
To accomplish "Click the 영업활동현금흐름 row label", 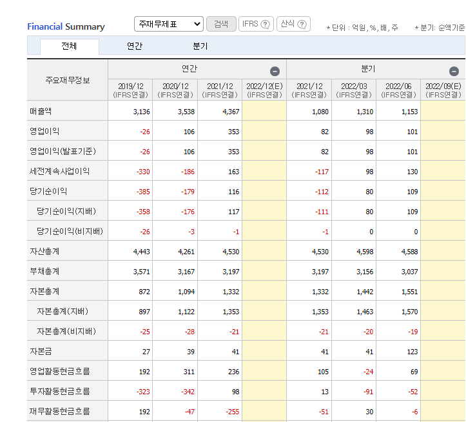I will [x=60, y=371].
